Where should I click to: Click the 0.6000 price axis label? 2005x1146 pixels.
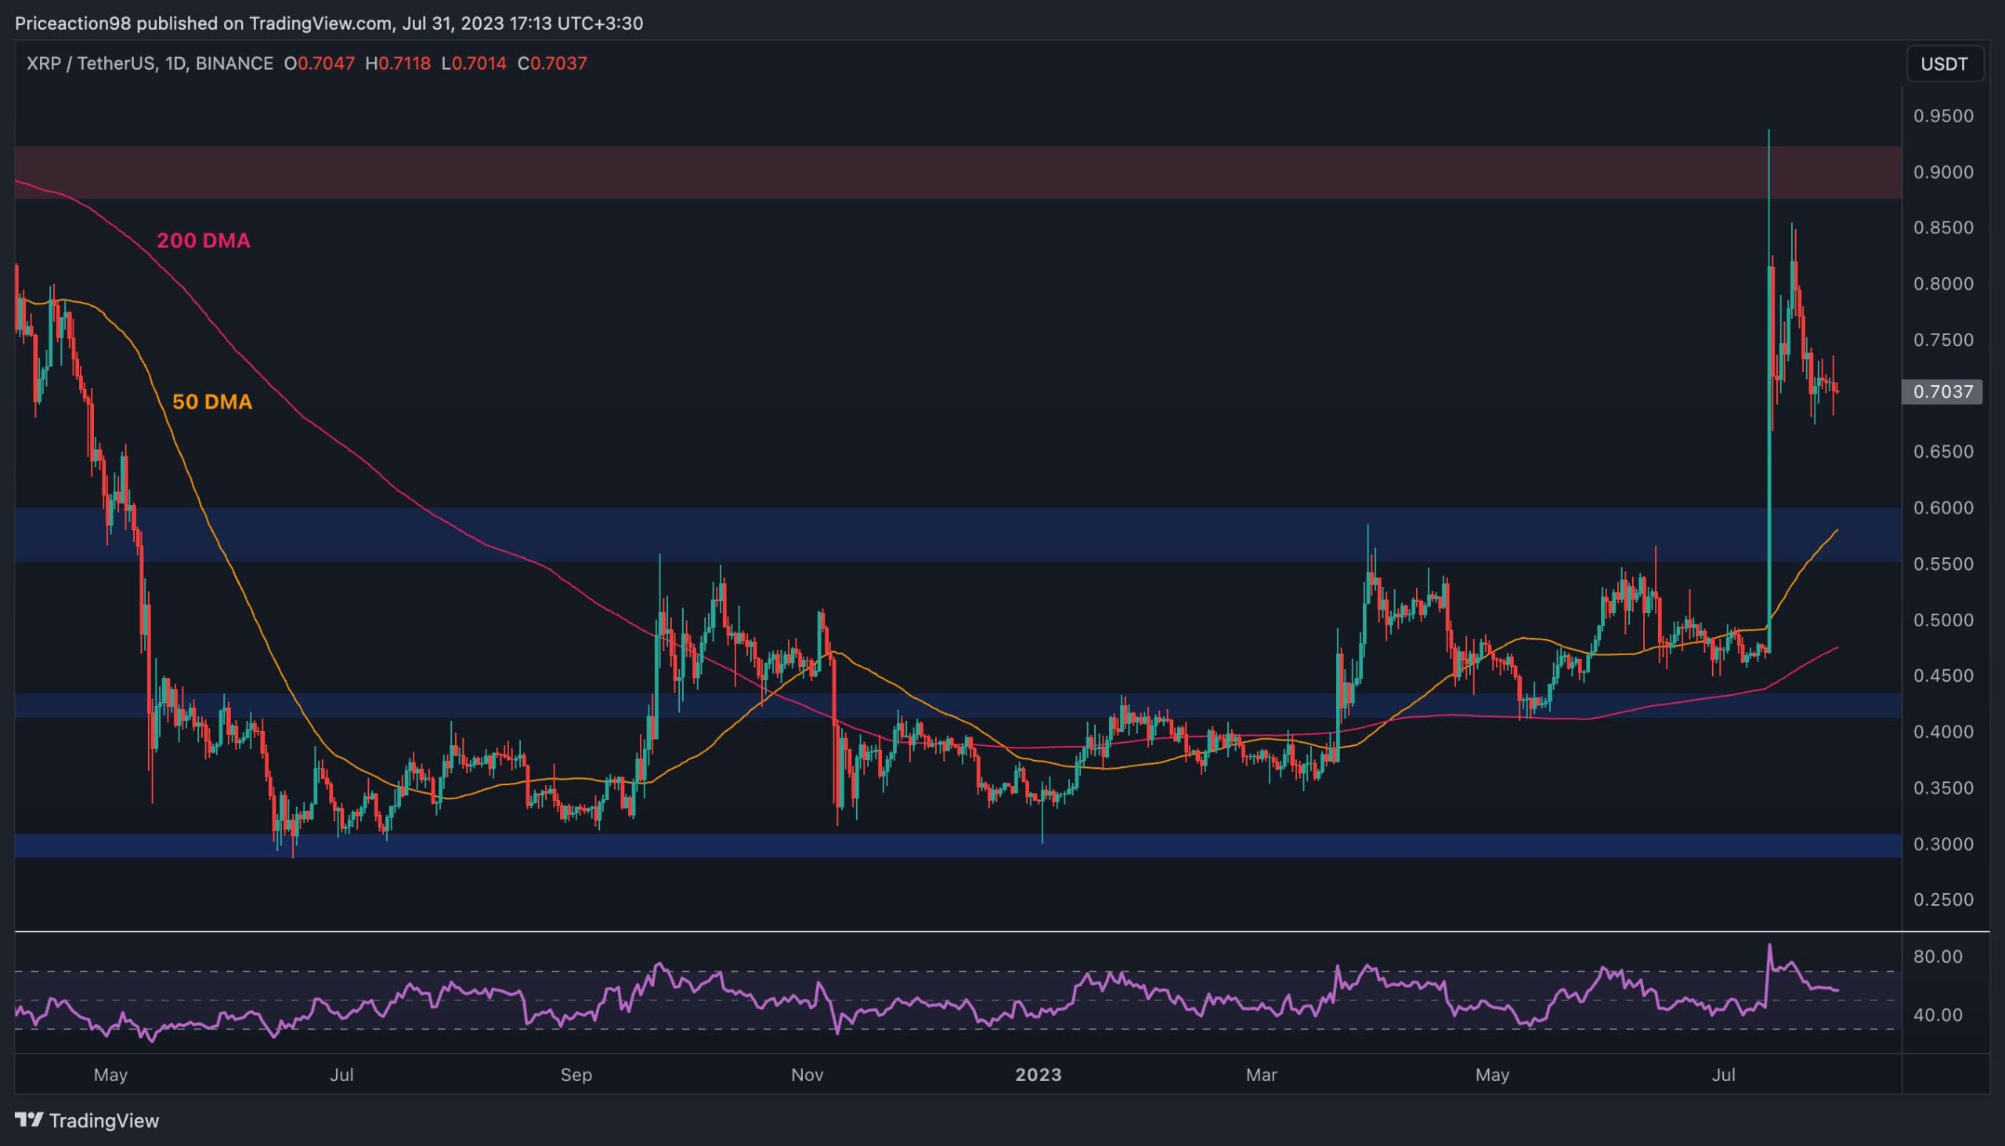1944,508
